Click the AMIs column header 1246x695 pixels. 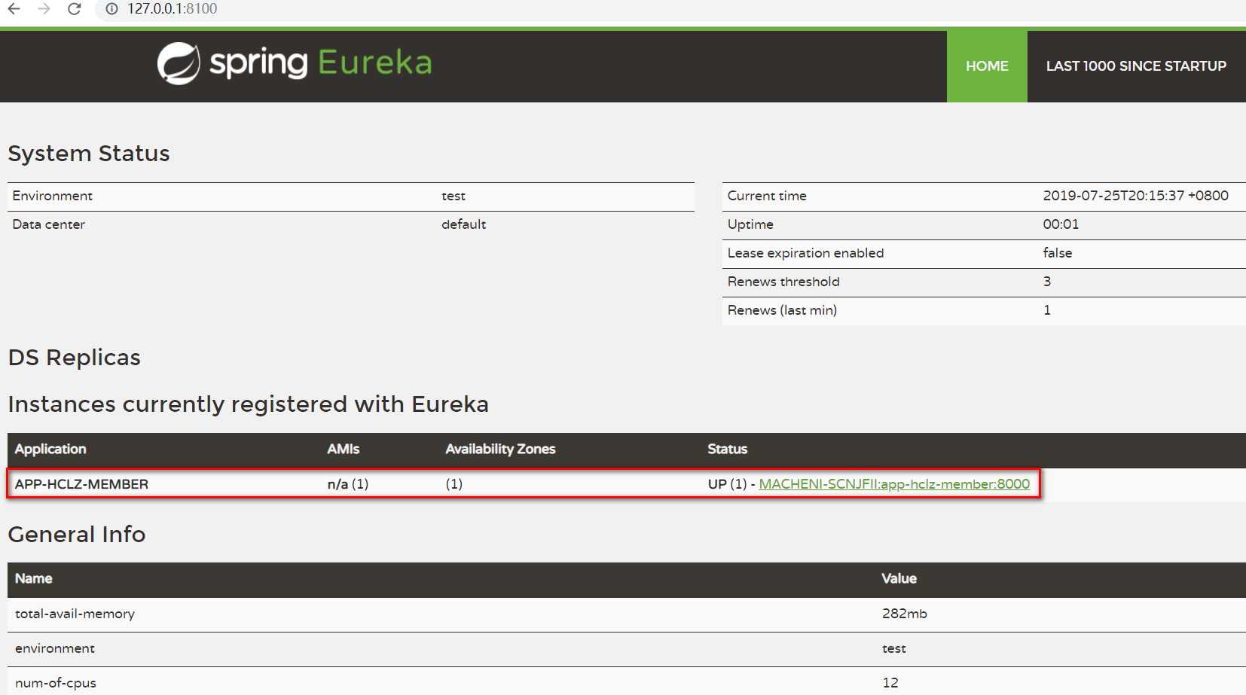(344, 450)
